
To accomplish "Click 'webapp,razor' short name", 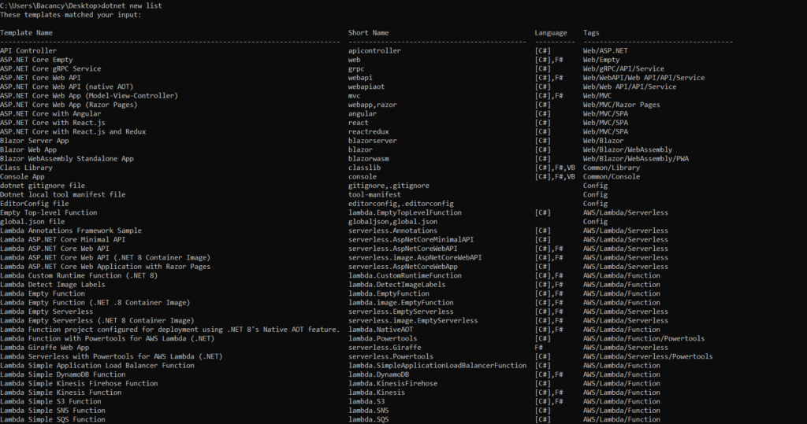I will [373, 105].
